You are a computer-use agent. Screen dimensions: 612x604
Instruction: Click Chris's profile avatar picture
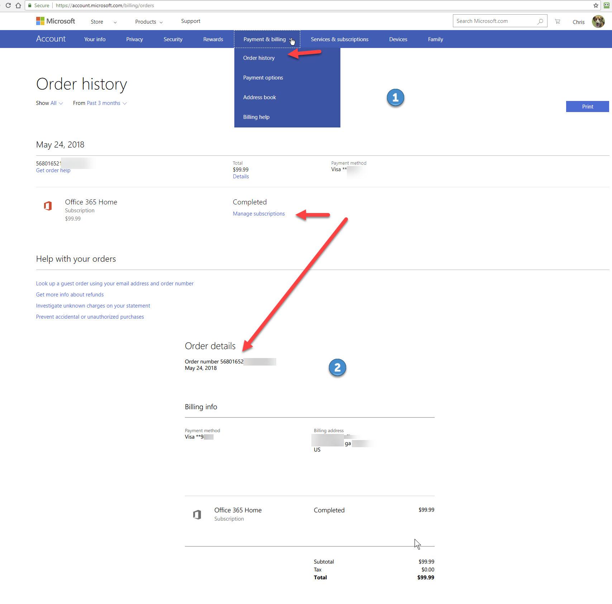tap(598, 21)
